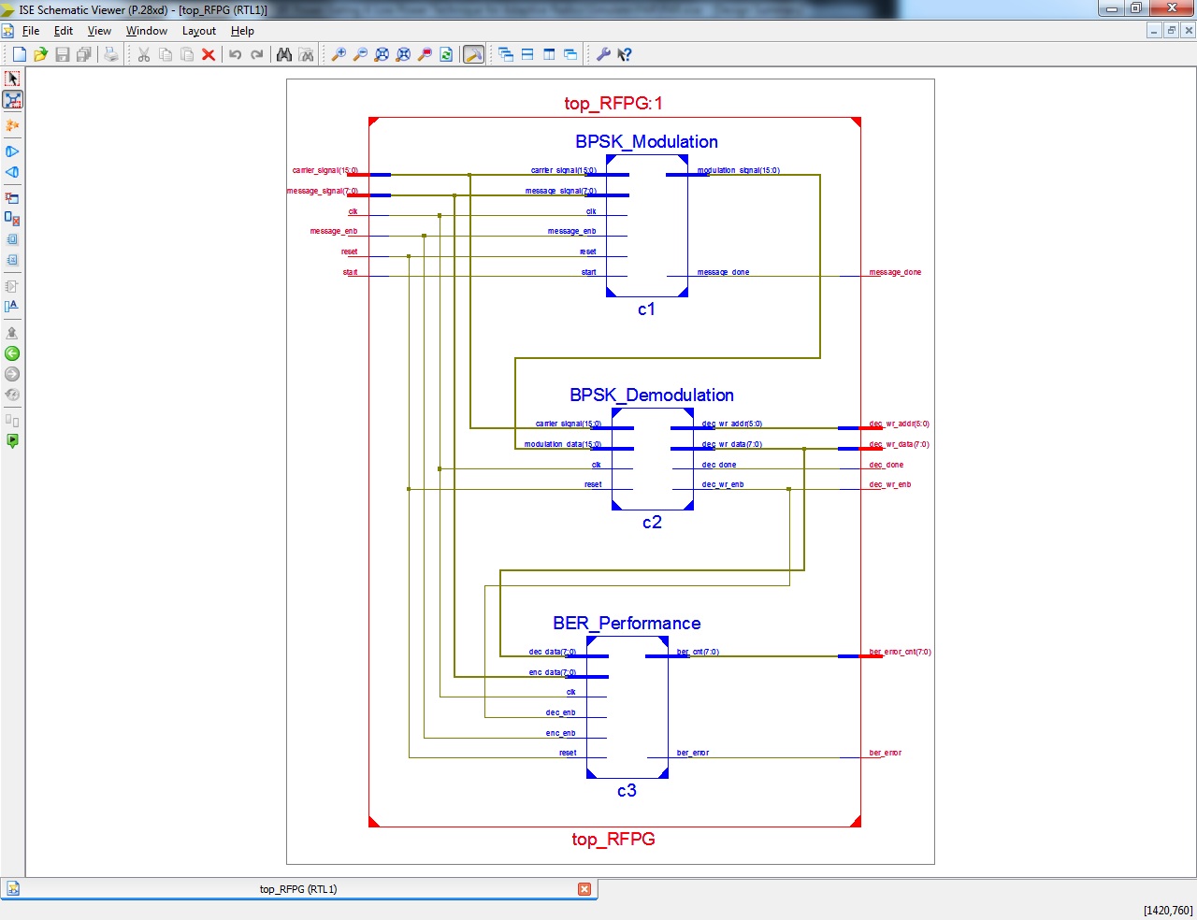The image size is (1197, 920).
Task: Click the 'message_done' output port label
Action: tap(895, 272)
